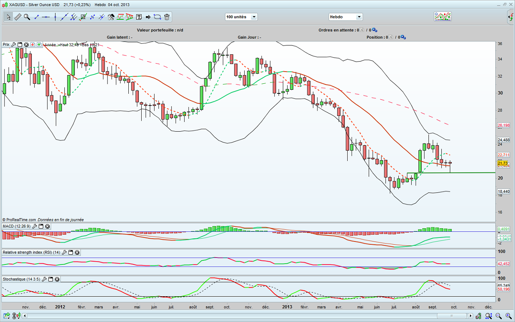
Task: Toggle the Stochastique panel window size
Action: click(x=51, y=279)
